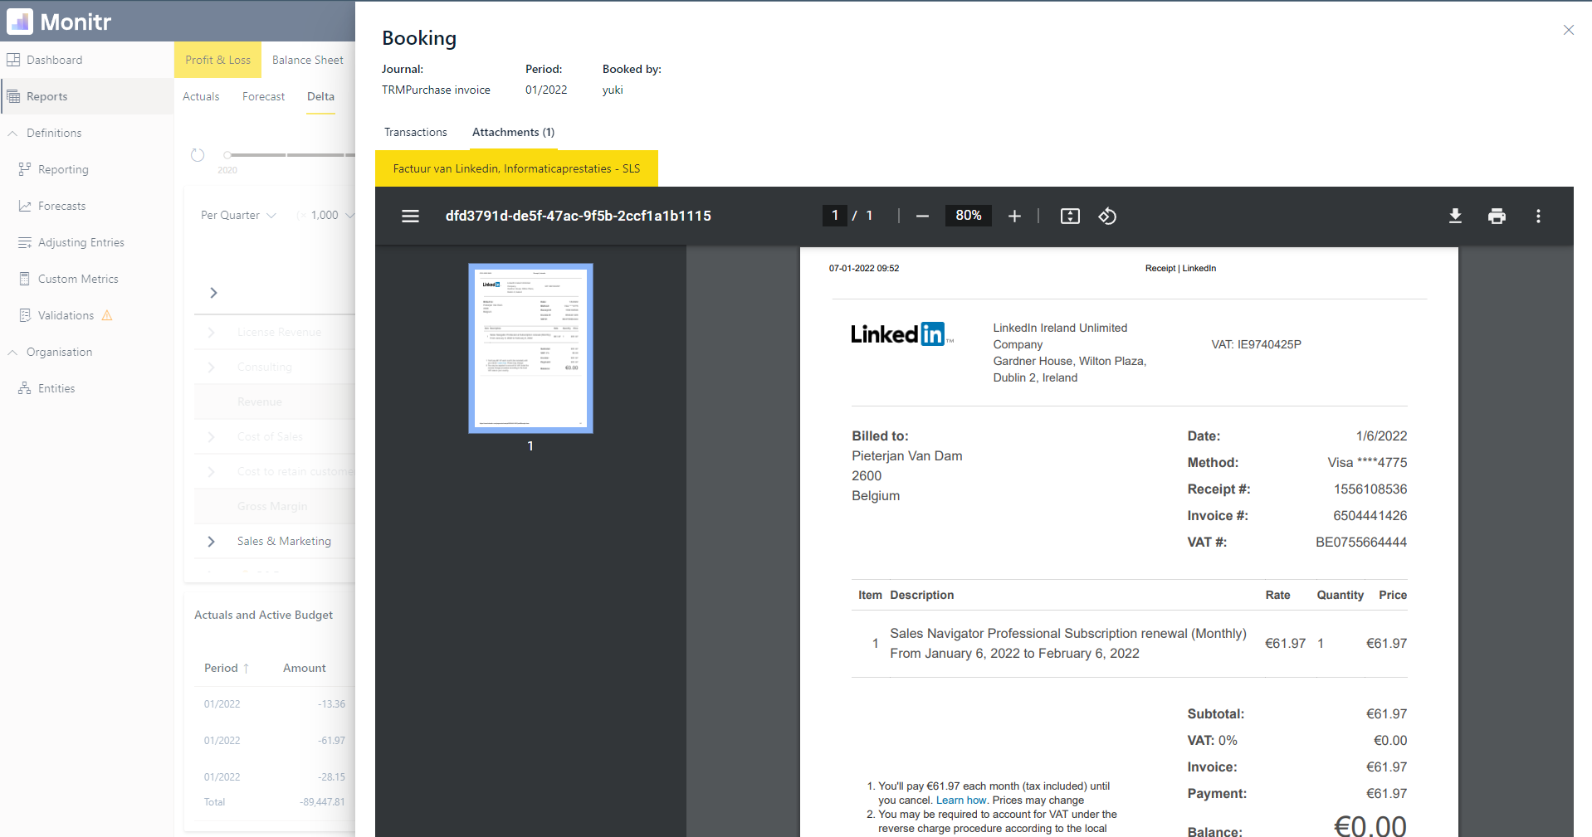Open the Factuur van Linkedin attachment
1592x837 pixels.
click(x=516, y=168)
